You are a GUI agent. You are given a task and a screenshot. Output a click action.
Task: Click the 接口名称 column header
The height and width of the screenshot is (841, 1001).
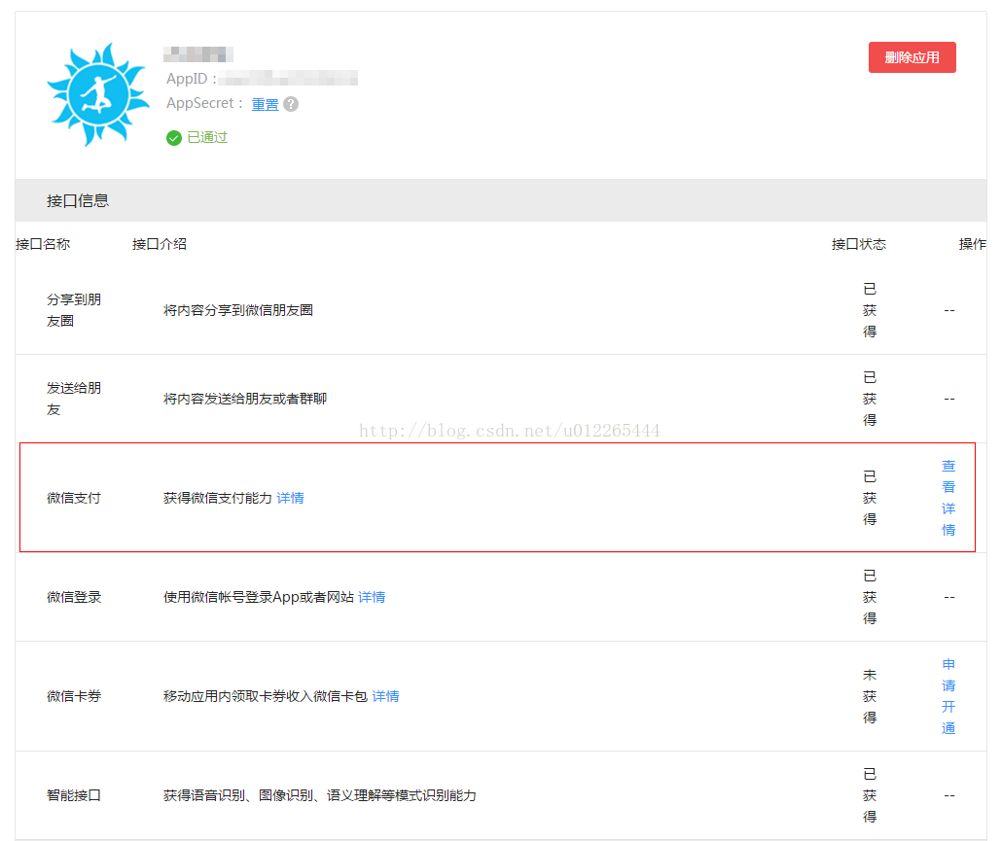pyautogui.click(x=43, y=244)
